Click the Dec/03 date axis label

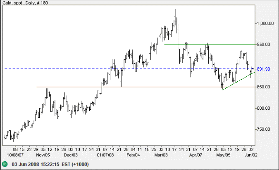(71, 155)
